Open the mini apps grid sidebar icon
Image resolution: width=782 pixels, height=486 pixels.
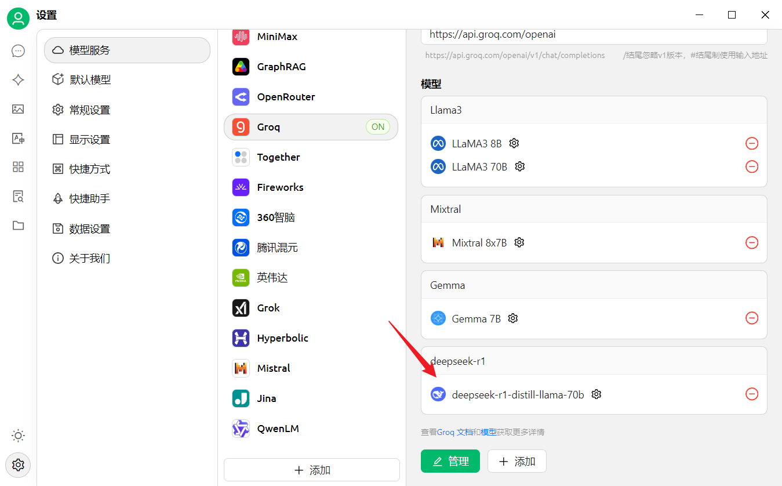18,167
